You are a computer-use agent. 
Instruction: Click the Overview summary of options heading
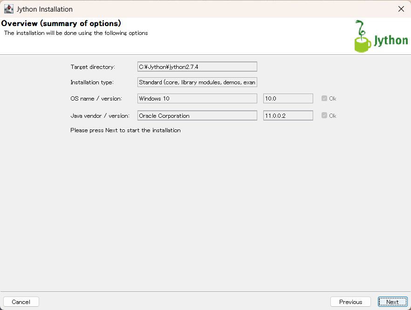click(61, 23)
